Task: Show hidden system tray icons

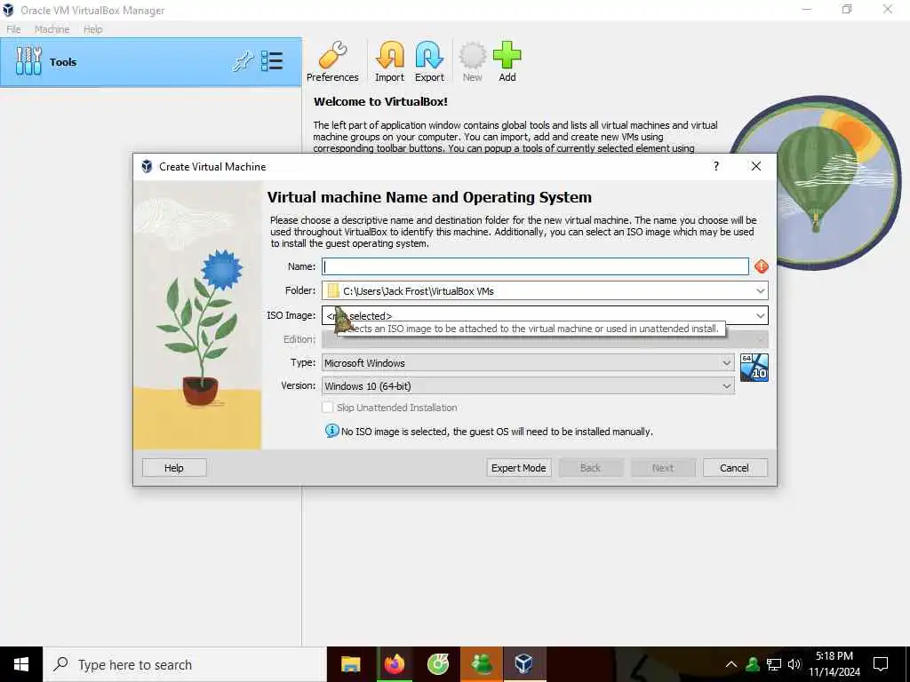Action: [x=731, y=664]
